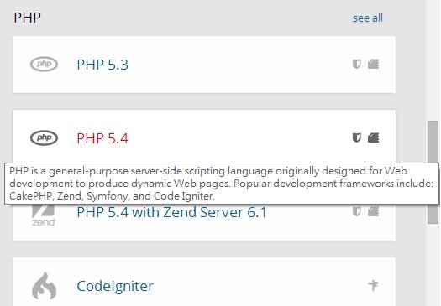Screen dimensions: 441x306
Task: Click the quickstart icon on CodeIgniter card
Action: [373, 285]
